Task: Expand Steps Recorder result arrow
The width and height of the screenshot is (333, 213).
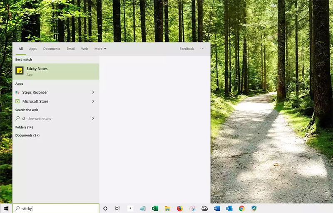Action: pyautogui.click(x=93, y=92)
